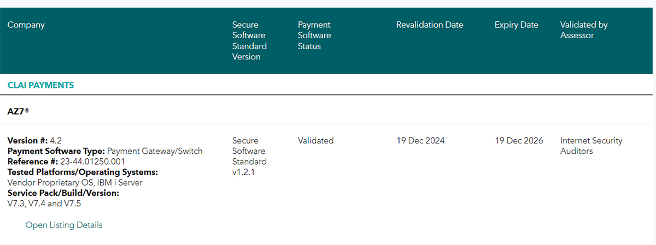Select the AZ7 product name
This screenshot has height=245, width=656.
click(x=18, y=111)
